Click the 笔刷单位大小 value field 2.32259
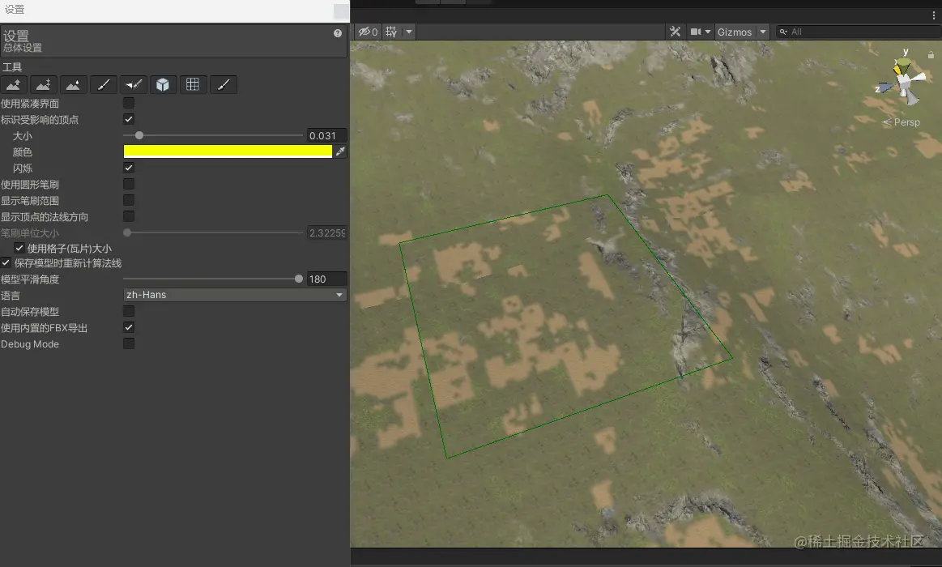Image resolution: width=942 pixels, height=567 pixels. (x=326, y=233)
